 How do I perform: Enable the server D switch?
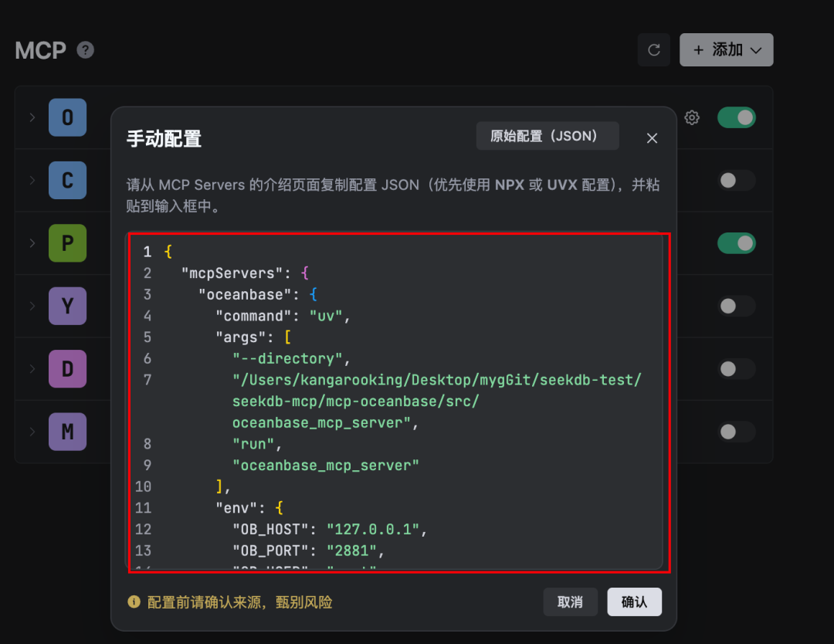[x=736, y=368]
